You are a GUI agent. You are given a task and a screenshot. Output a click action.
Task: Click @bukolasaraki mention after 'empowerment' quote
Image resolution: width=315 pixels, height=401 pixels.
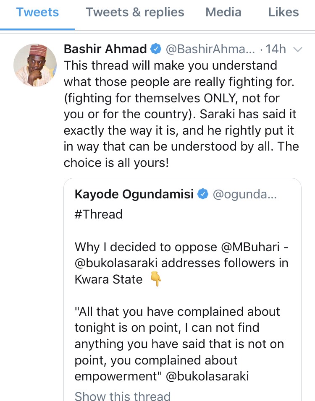(x=207, y=376)
